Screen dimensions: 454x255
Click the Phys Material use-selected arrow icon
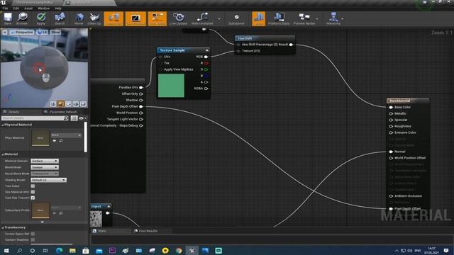pyautogui.click(x=55, y=141)
